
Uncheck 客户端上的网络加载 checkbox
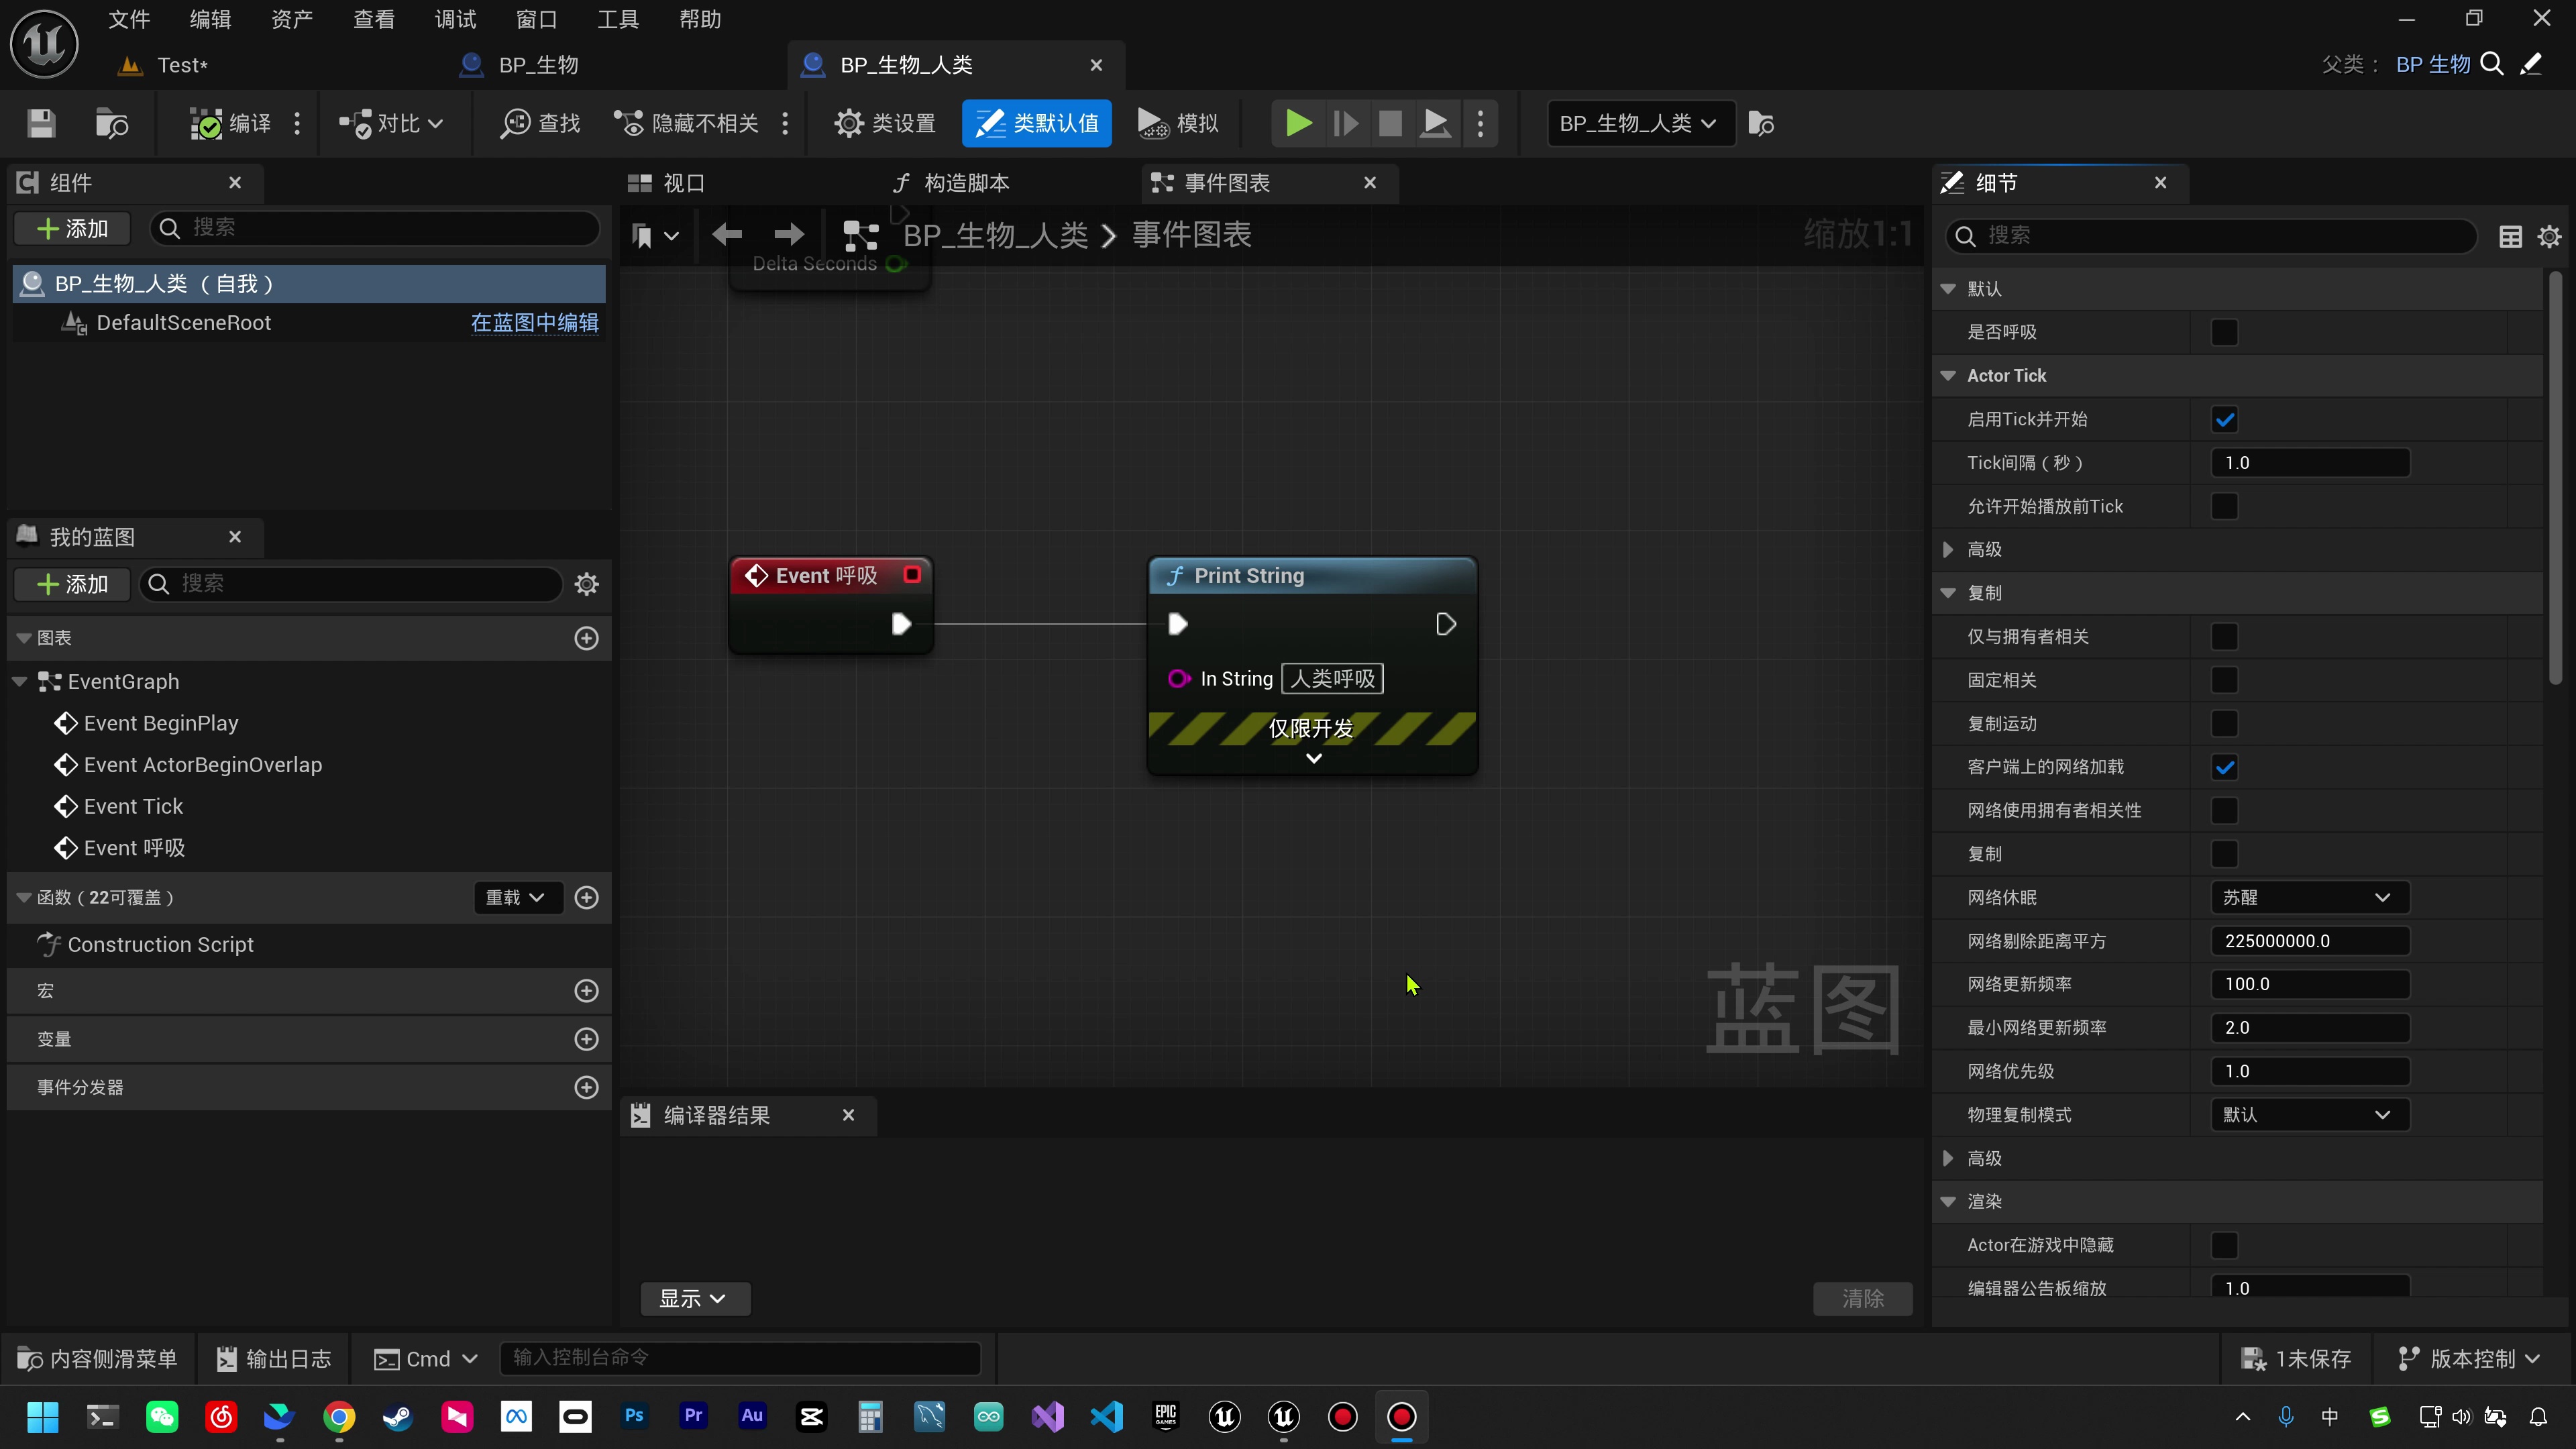[2224, 767]
